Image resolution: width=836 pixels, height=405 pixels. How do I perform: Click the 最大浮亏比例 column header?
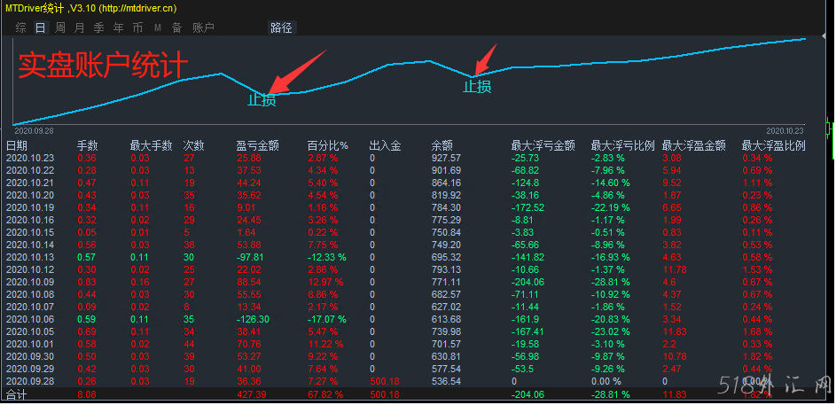click(x=622, y=145)
